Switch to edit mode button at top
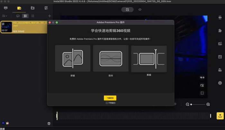225x130 pixels. pyautogui.click(x=127, y=10)
